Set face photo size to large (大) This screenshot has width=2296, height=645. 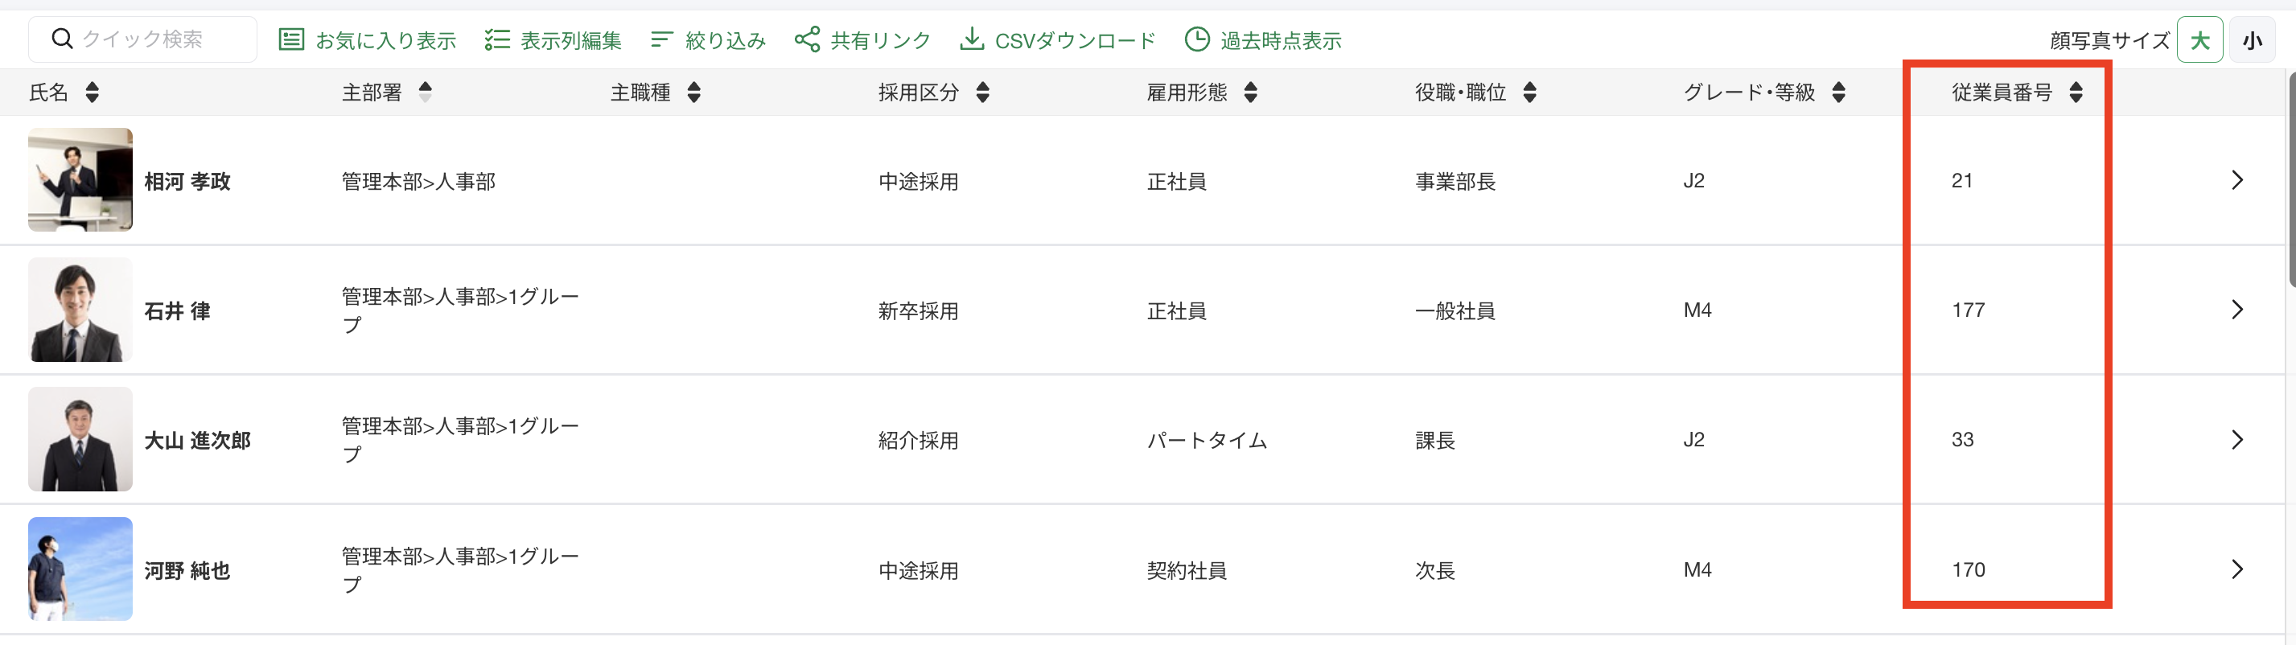(x=2199, y=40)
